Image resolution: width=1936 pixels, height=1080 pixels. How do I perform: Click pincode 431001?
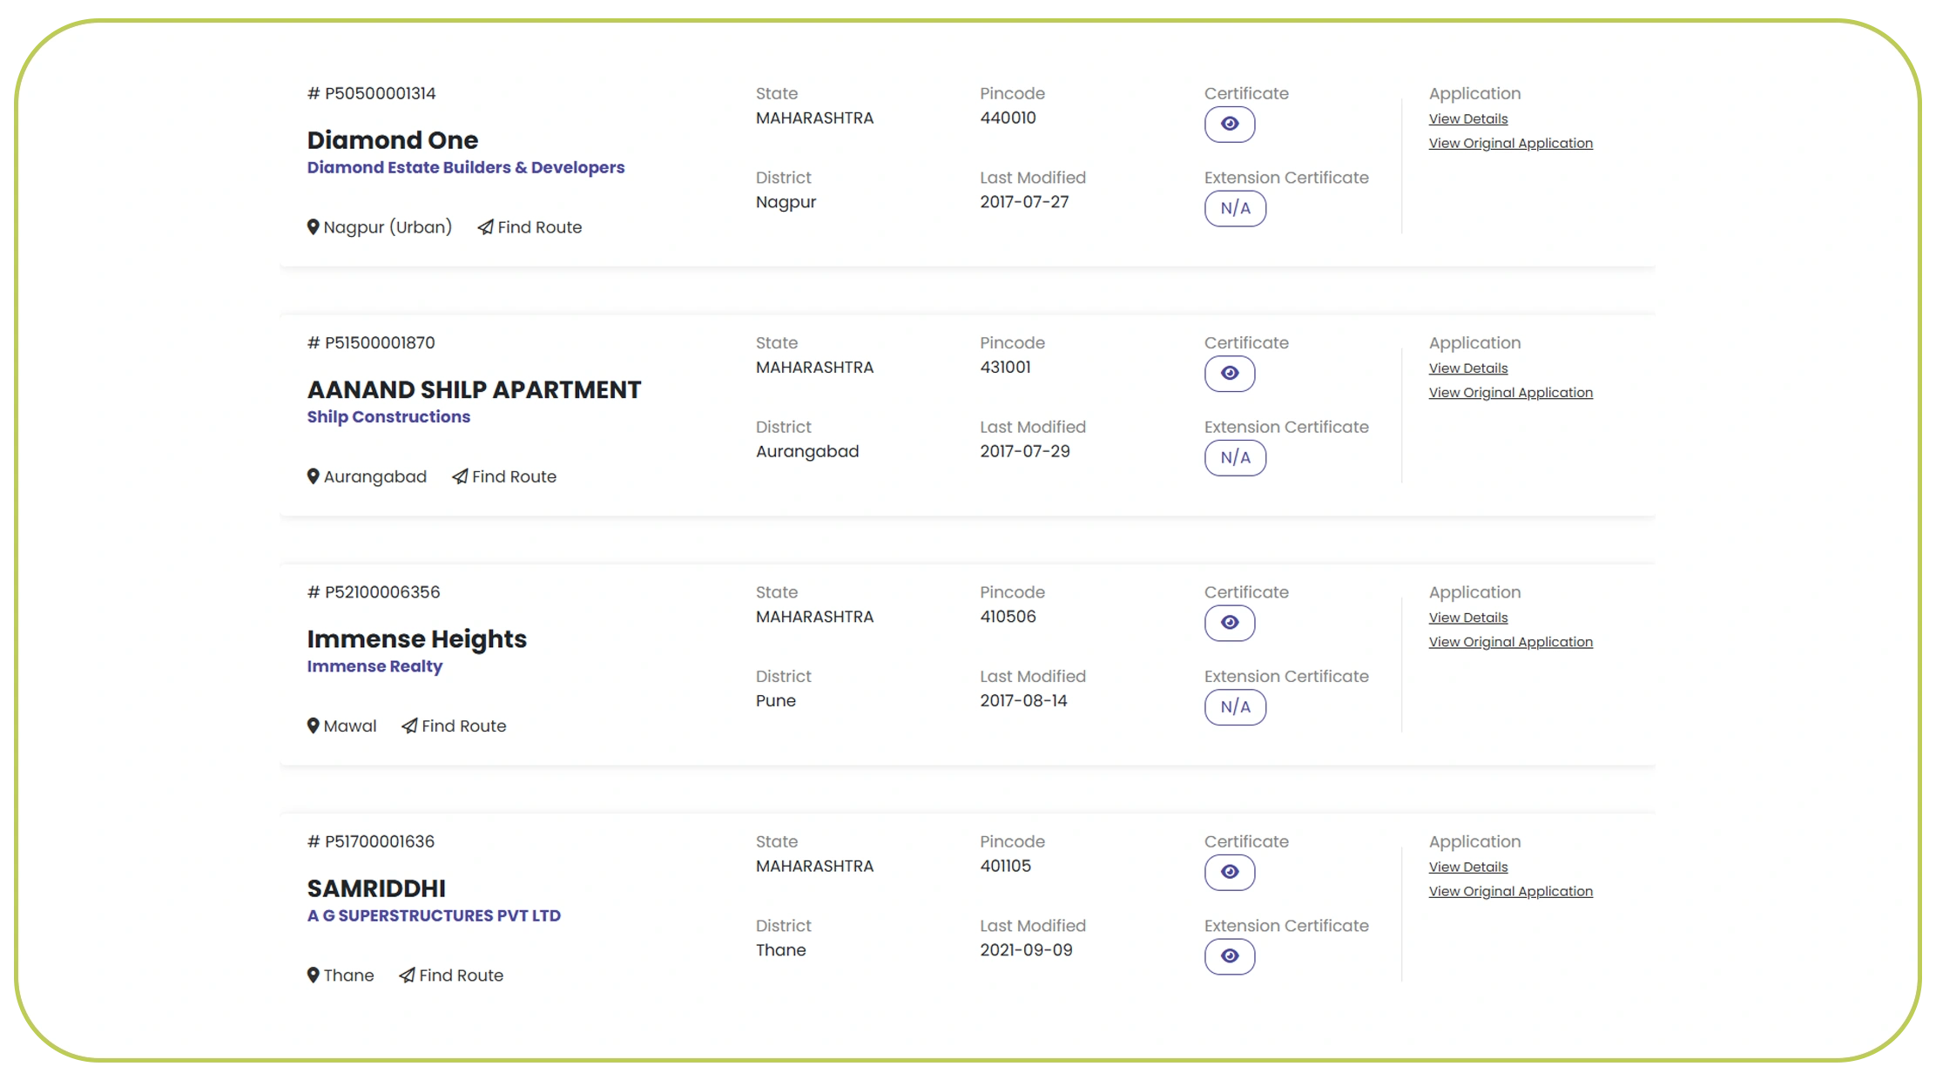click(x=1005, y=367)
